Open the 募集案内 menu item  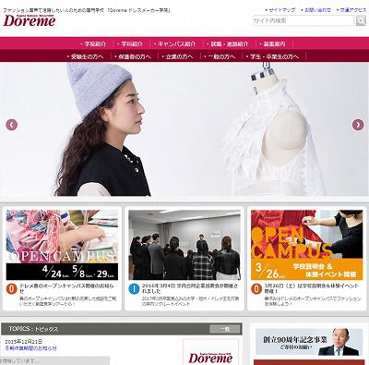click(x=272, y=44)
